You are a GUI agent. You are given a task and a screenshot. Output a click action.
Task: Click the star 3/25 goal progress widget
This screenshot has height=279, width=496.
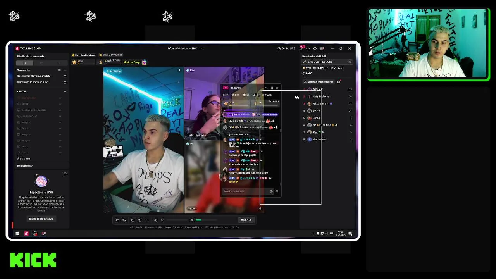[x=83, y=62]
